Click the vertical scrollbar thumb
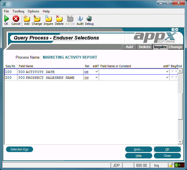 pyautogui.click(x=180, y=106)
